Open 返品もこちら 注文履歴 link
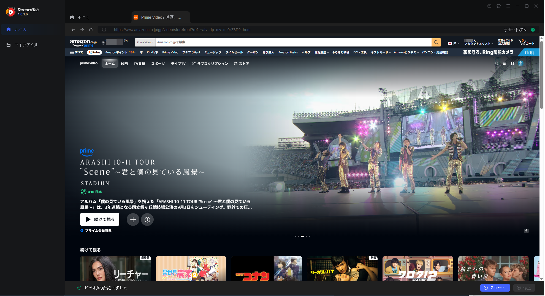545x296 pixels. pyautogui.click(x=505, y=42)
